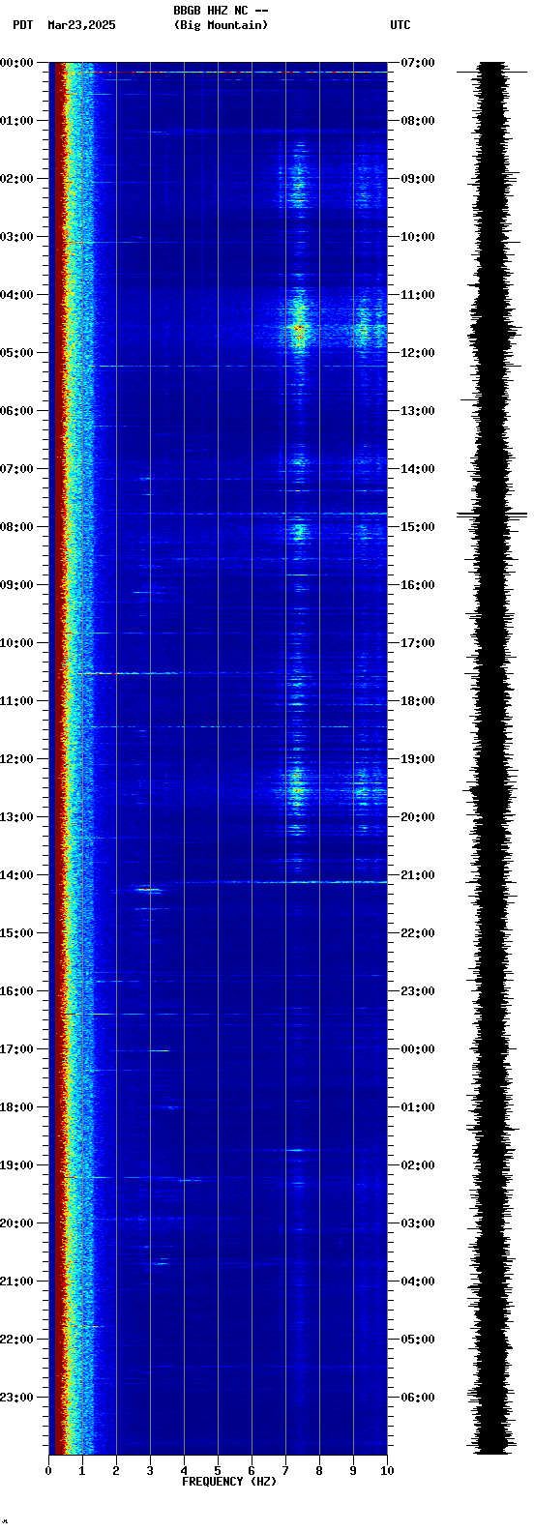This screenshot has width=534, height=1532.
Task: Click the 06:00 UTC time label
Action: point(418,1398)
